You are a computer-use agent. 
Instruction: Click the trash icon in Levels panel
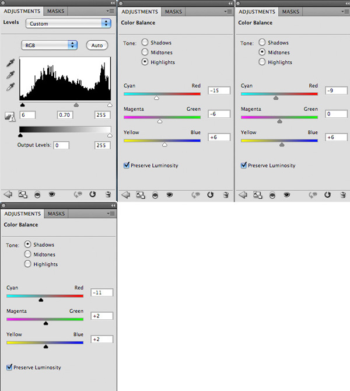(x=108, y=194)
